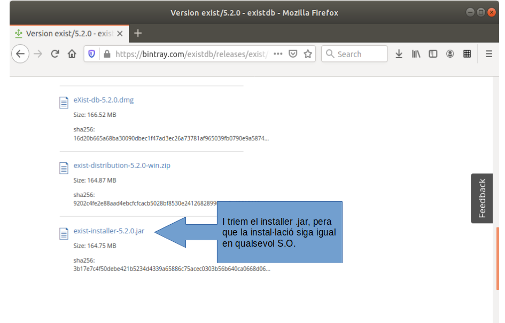The width and height of the screenshot is (505, 323).
Task: Maximize the Firefox window
Action: coord(481,13)
